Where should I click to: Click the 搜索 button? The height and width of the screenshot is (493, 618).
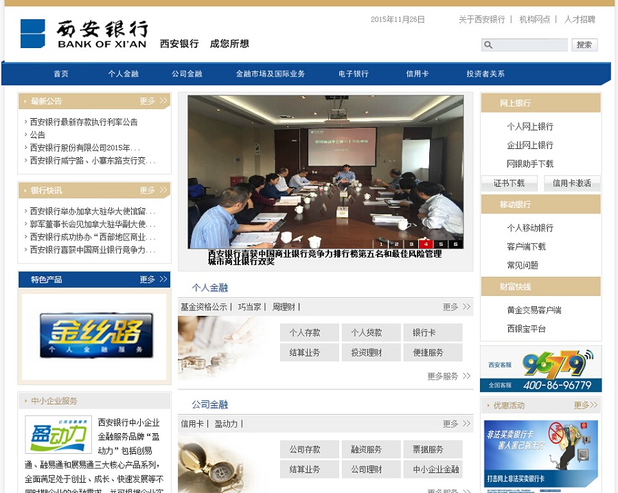(x=584, y=45)
